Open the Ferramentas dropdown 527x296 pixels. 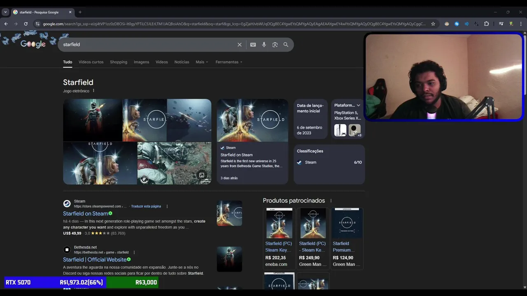pos(229,62)
